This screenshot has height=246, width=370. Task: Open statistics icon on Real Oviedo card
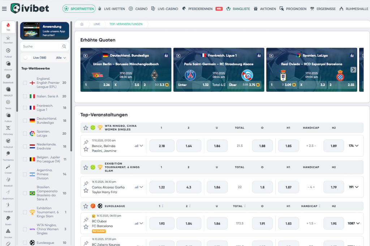pyautogui.click(x=352, y=55)
